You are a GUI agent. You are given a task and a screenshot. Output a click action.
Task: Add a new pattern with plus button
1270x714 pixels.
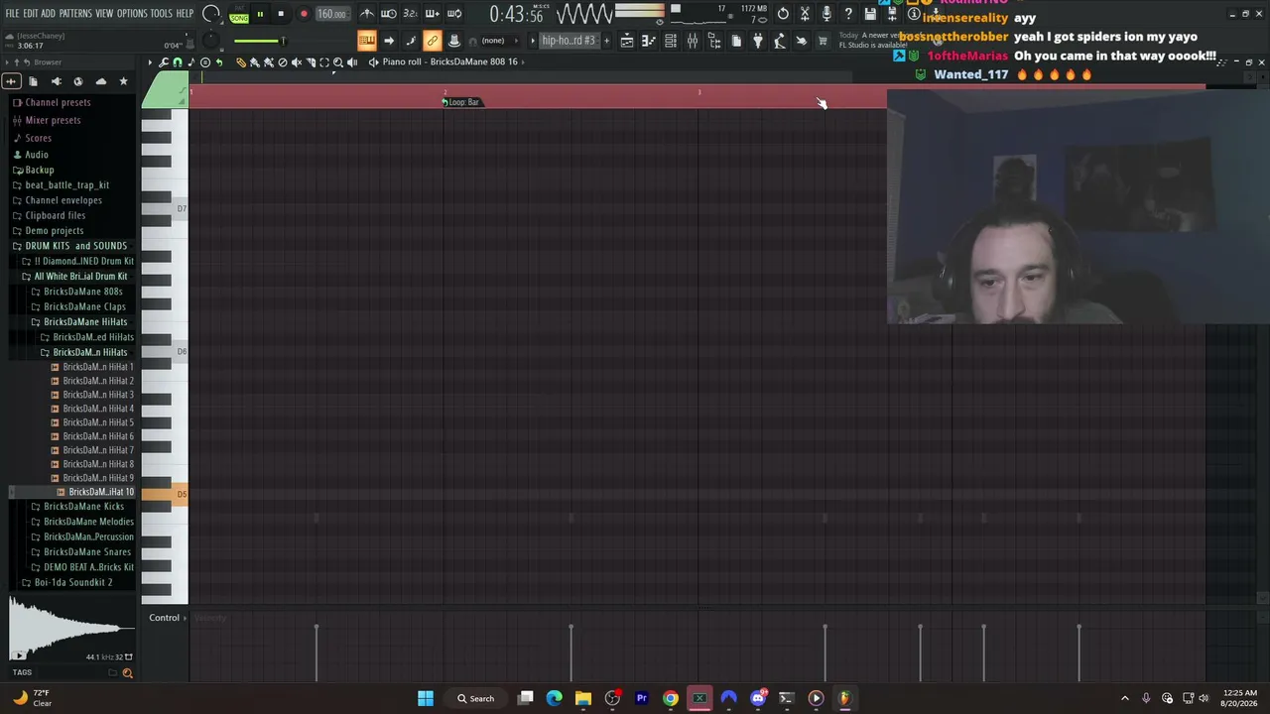click(607, 41)
